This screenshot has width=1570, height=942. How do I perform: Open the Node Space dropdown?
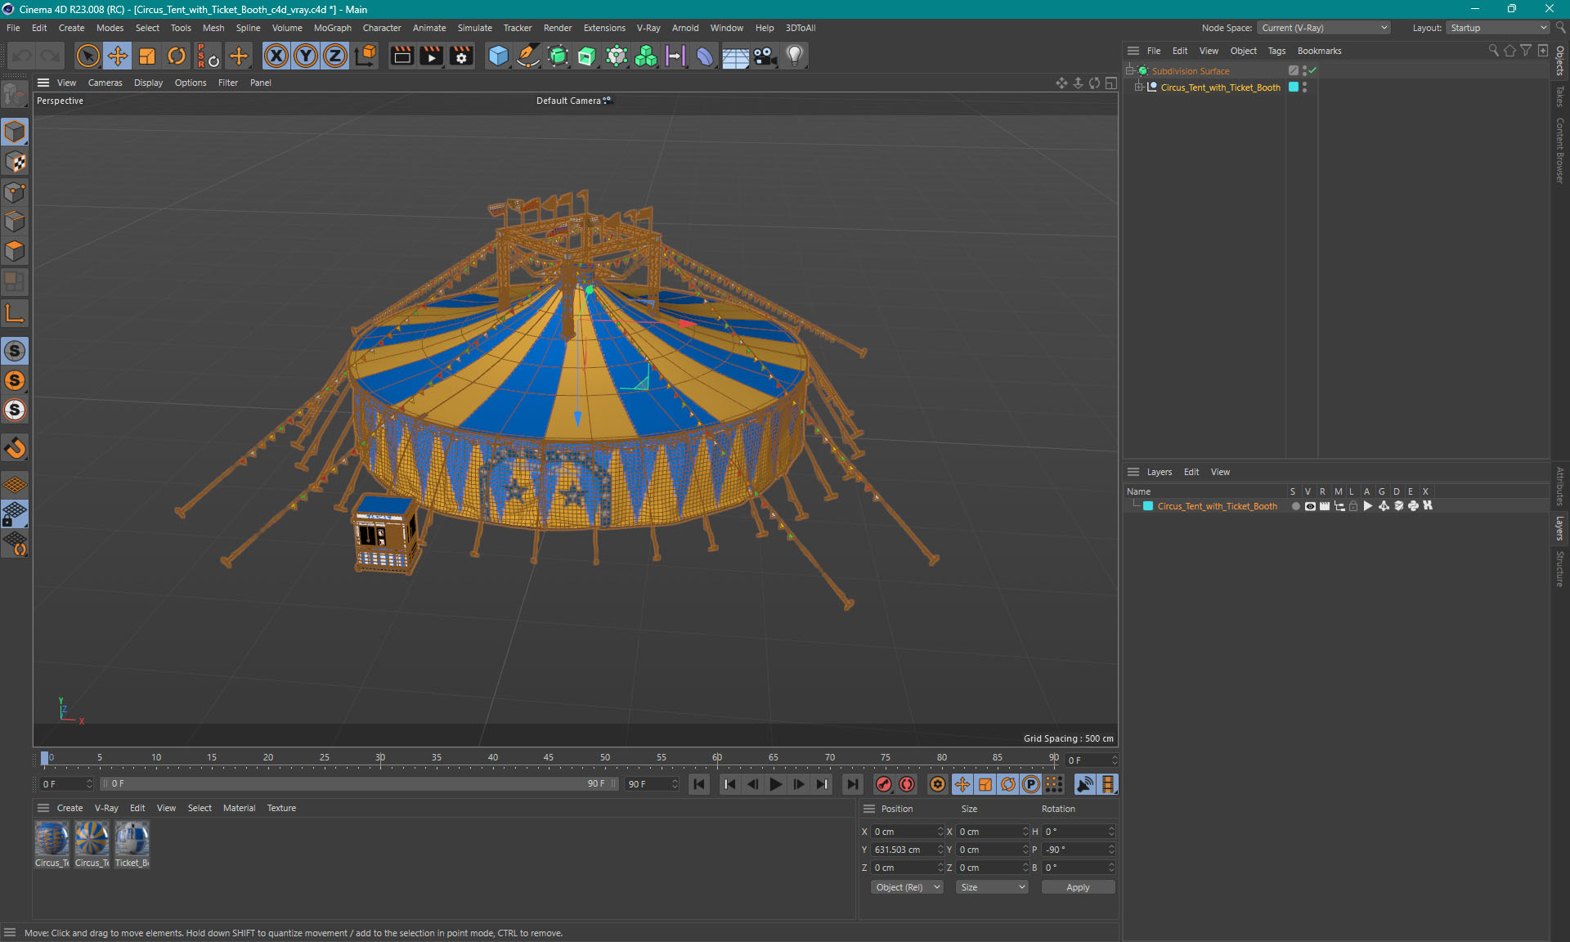pos(1324,28)
